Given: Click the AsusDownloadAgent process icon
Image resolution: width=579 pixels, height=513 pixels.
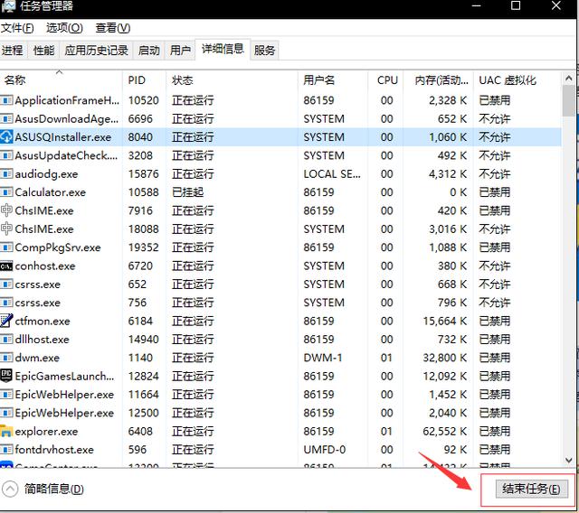Looking at the screenshot, I should [6, 118].
